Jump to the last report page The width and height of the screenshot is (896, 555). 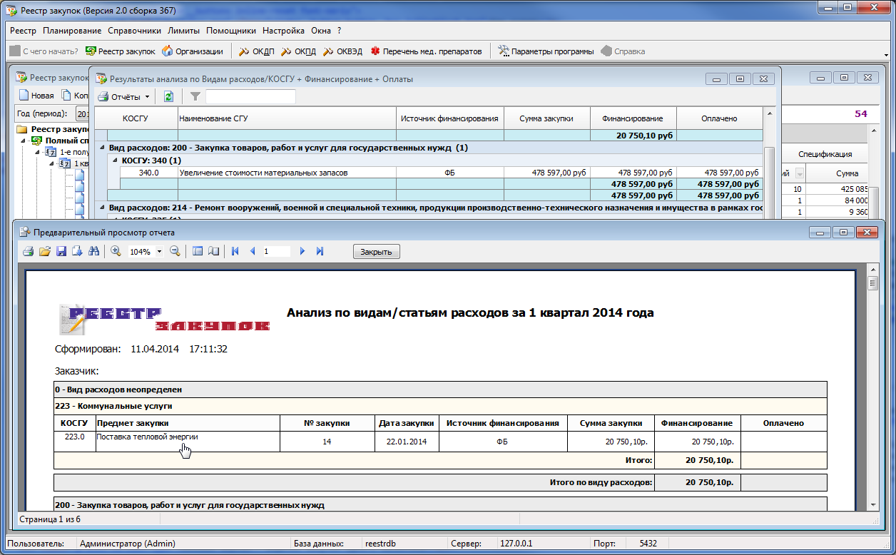[320, 251]
